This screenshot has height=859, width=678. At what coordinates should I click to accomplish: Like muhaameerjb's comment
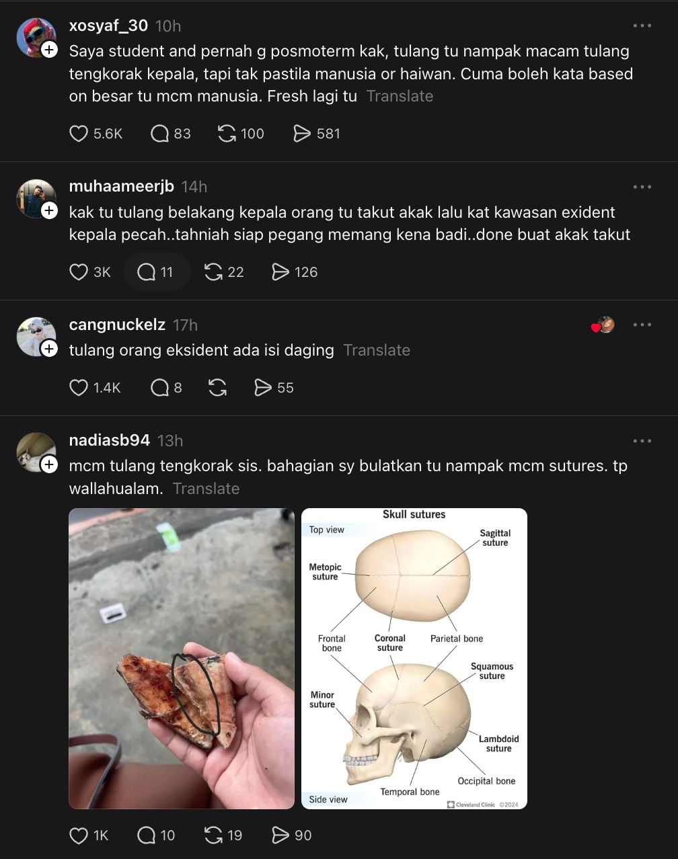pyautogui.click(x=79, y=272)
